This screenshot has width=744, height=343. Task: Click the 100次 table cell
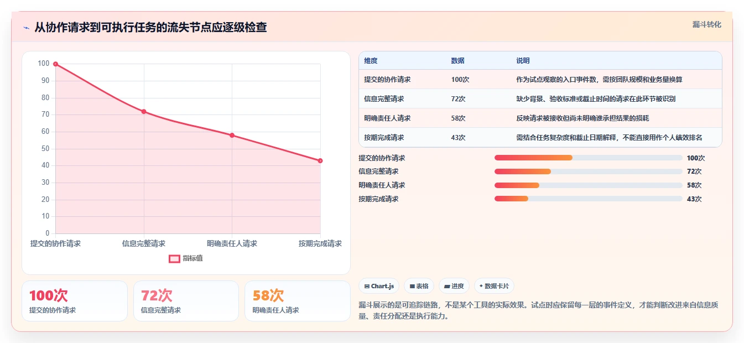point(460,80)
